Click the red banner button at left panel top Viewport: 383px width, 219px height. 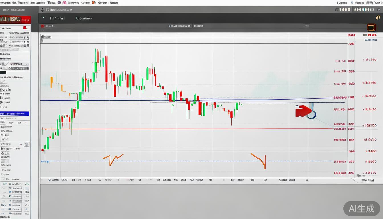point(15,20)
